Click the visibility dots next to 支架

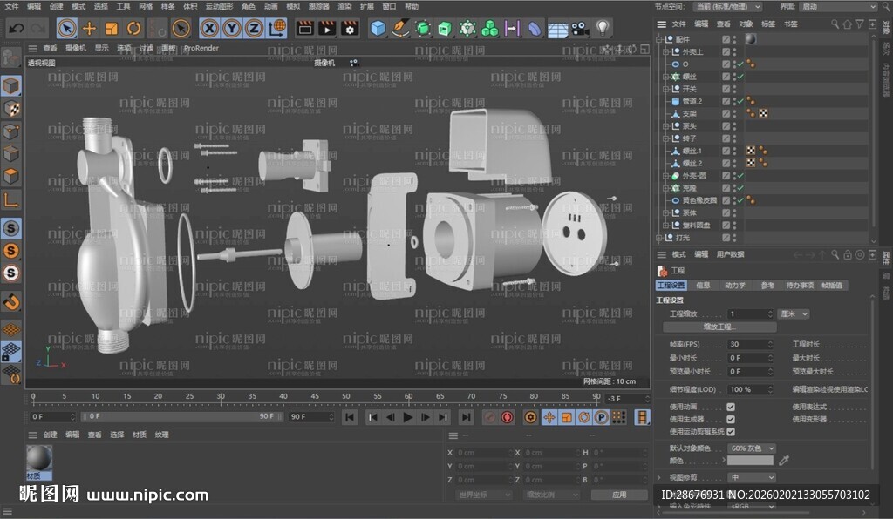pos(734,113)
